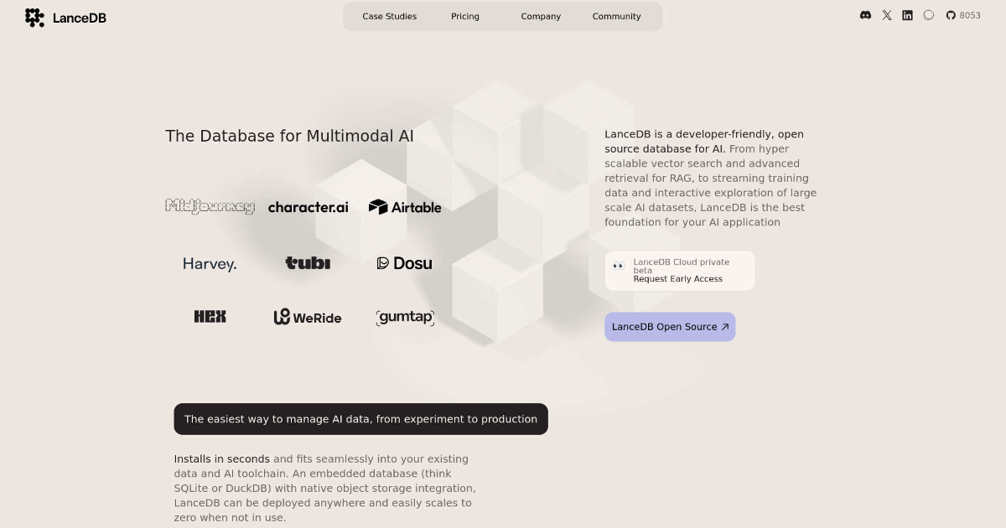Open the X (Twitter) profile icon
Viewport: 1006px width, 528px height.
(887, 15)
